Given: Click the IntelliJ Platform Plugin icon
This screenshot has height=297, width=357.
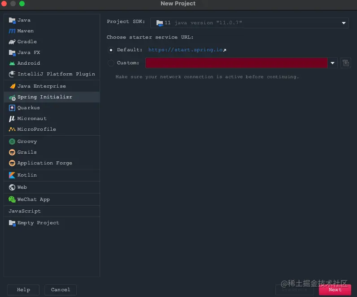Looking at the screenshot, I should tap(12, 74).
